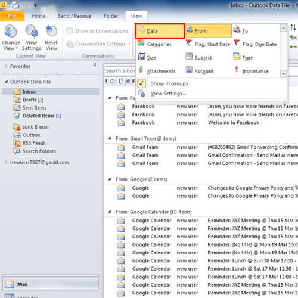Open the RSS Feeds folder

(x=29, y=143)
